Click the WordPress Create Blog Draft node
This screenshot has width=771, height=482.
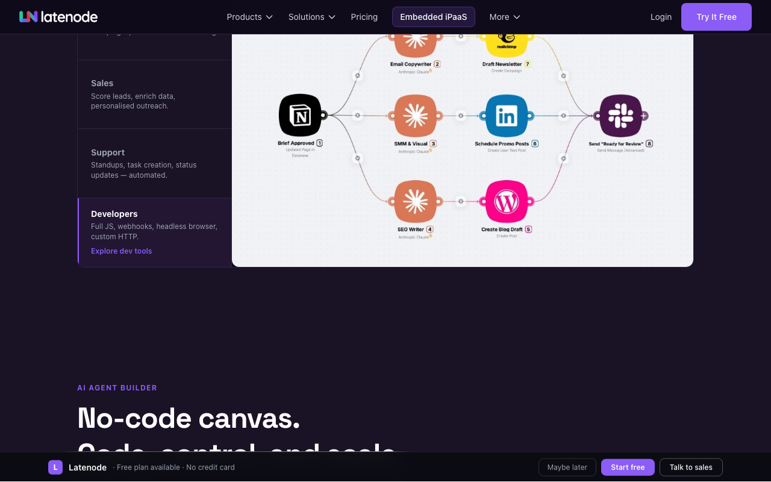coord(506,201)
